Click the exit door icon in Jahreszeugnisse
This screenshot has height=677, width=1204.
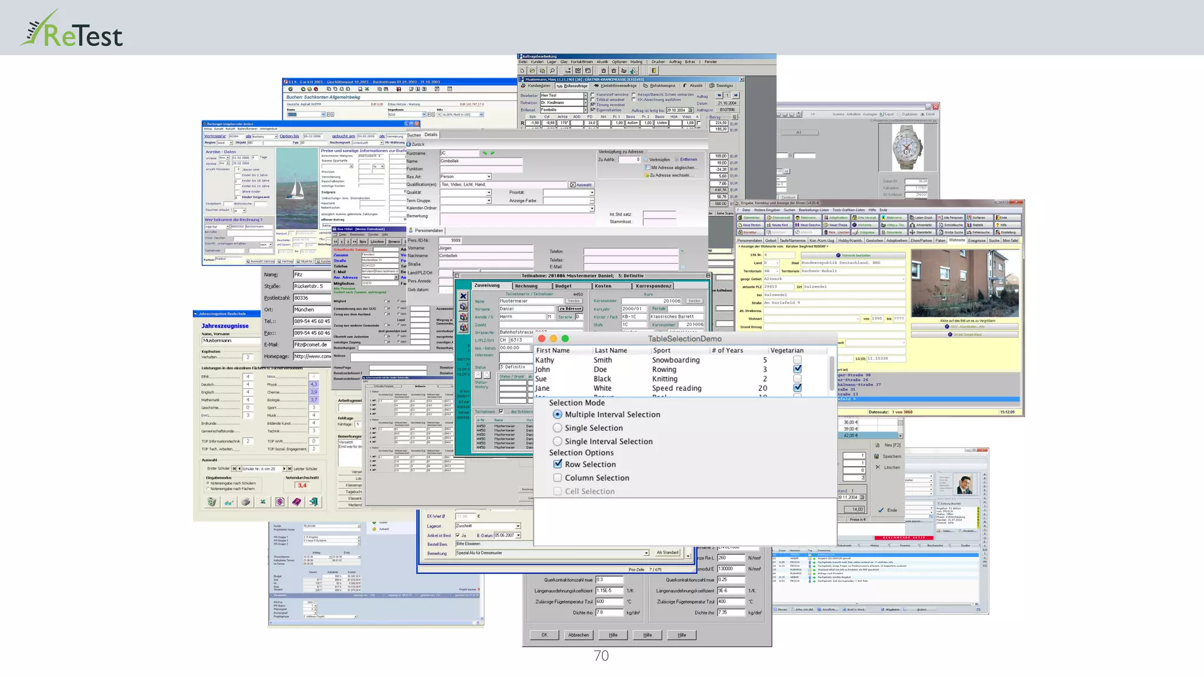click(314, 502)
